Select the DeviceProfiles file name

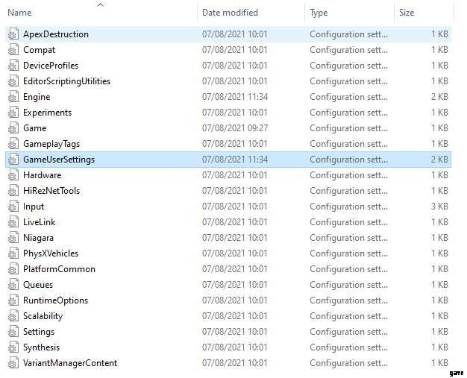click(x=50, y=66)
